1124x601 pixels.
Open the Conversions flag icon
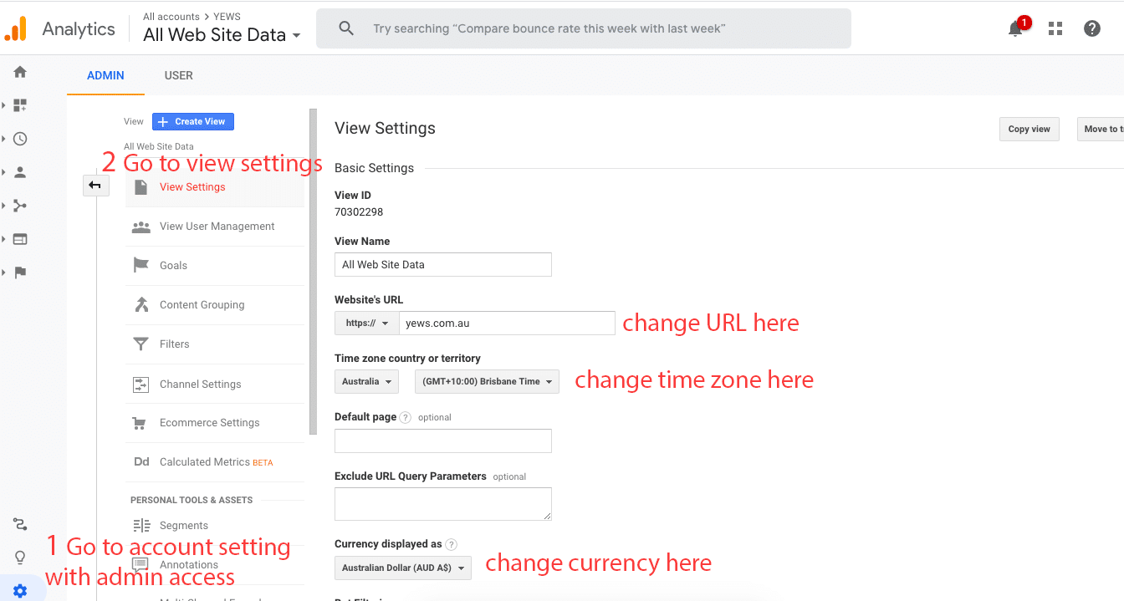click(x=20, y=272)
